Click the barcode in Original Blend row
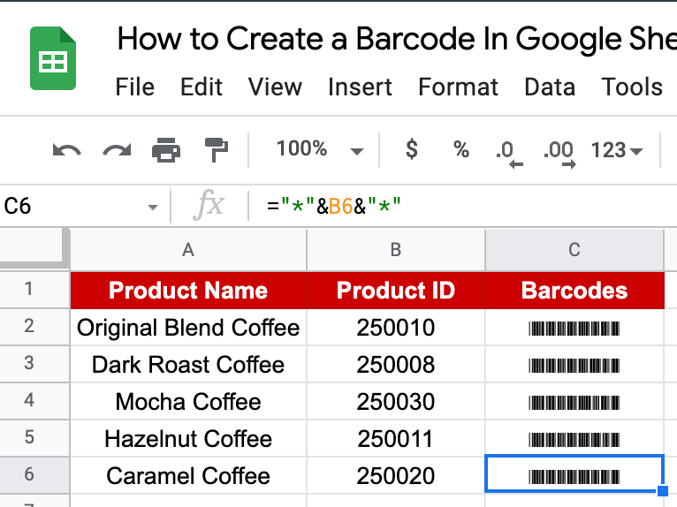The width and height of the screenshot is (677, 507). 574,329
